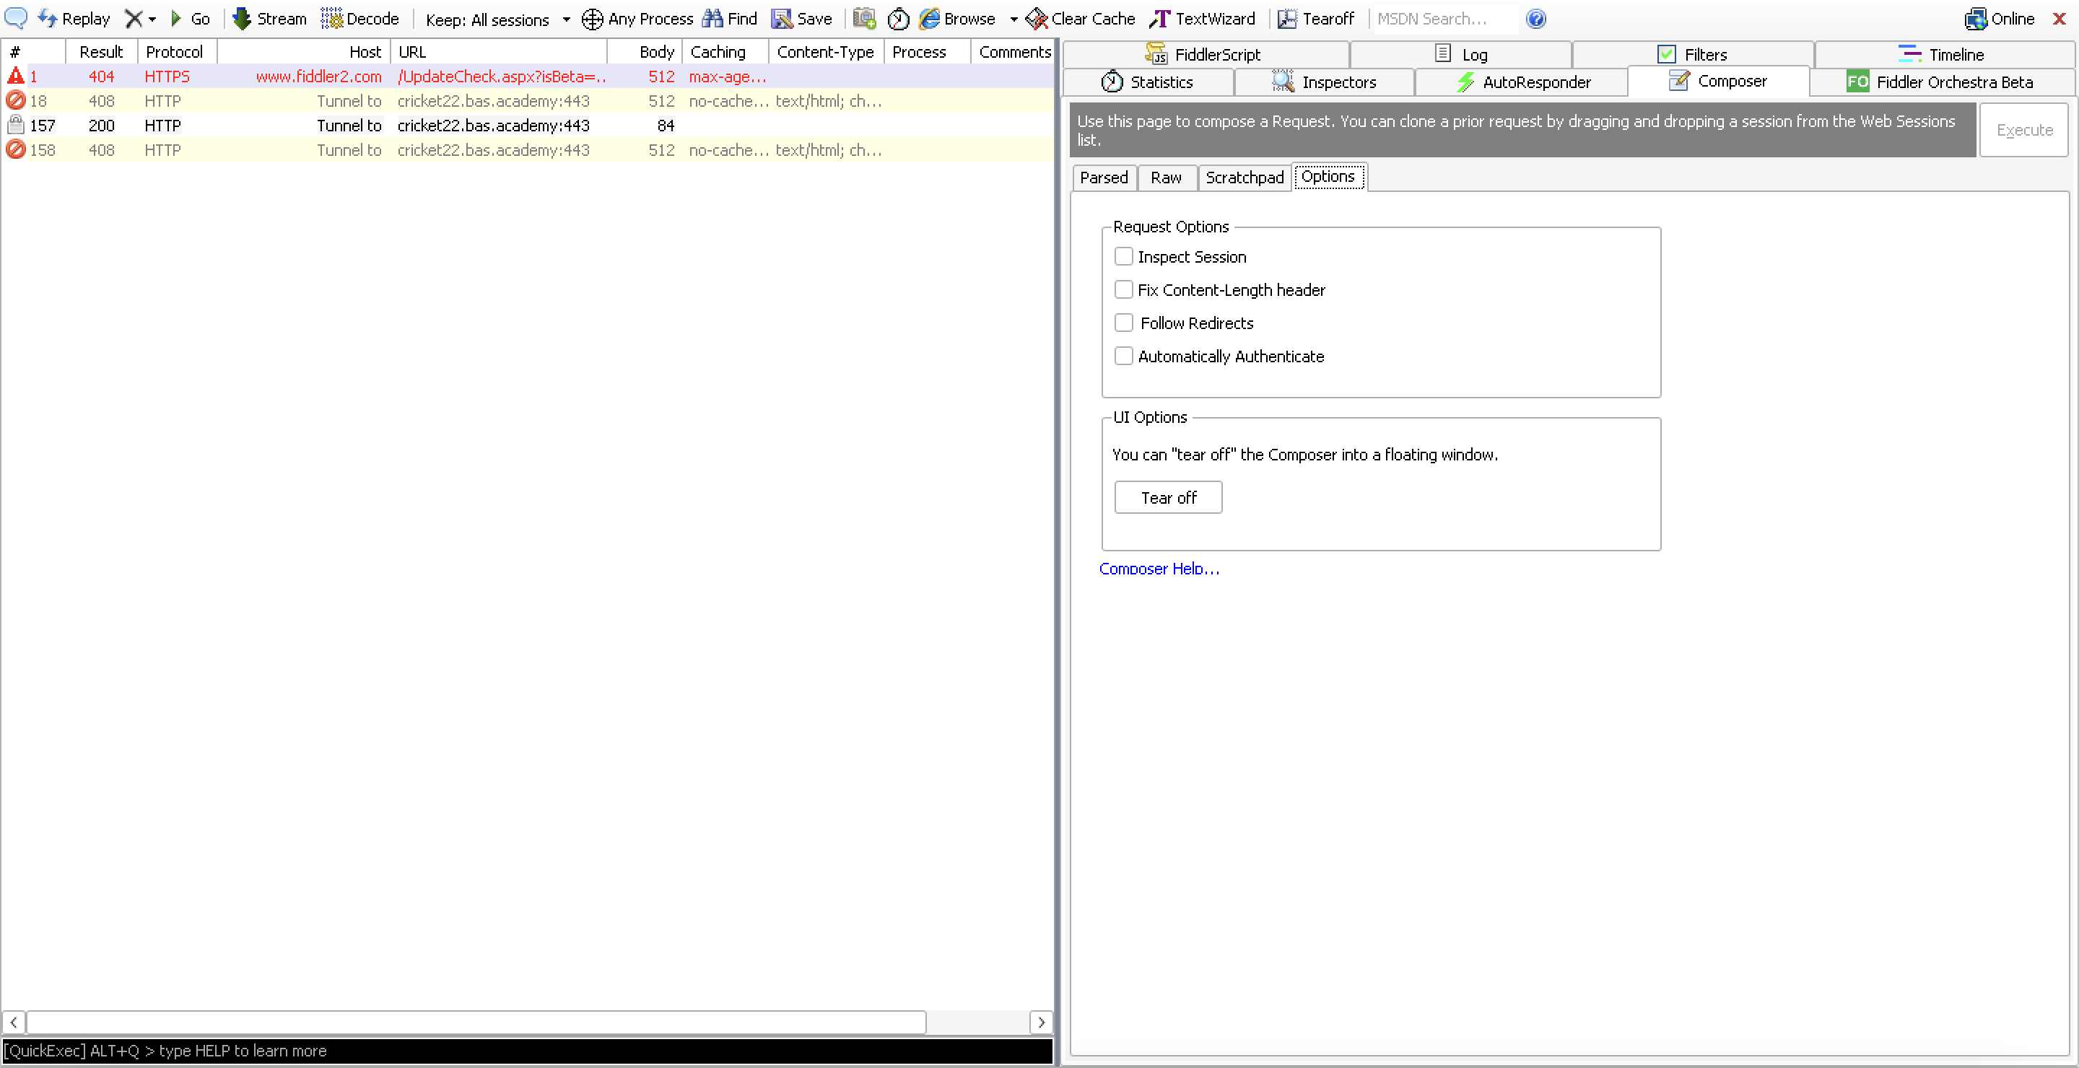Click the Clear Cache icon
The image size is (2079, 1068).
click(1037, 18)
